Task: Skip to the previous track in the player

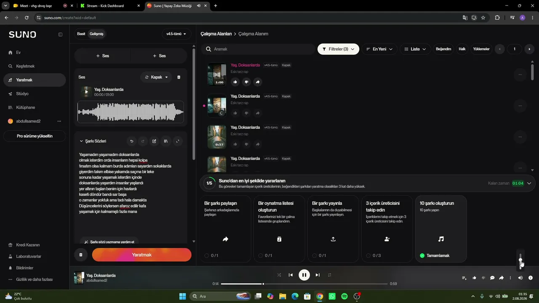Action: pos(291,275)
